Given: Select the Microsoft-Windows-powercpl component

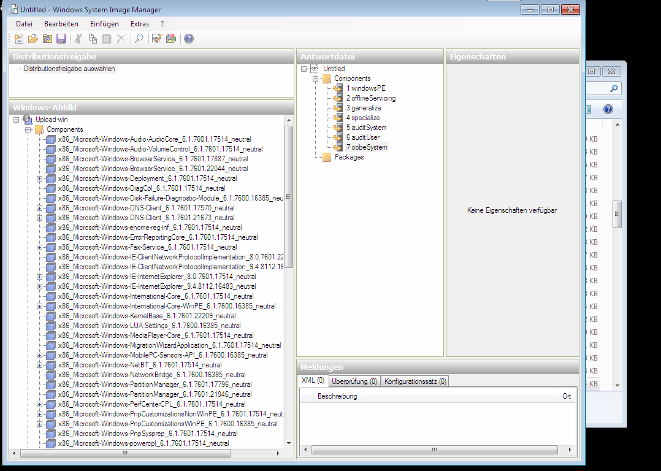Looking at the screenshot, I should pos(143,443).
